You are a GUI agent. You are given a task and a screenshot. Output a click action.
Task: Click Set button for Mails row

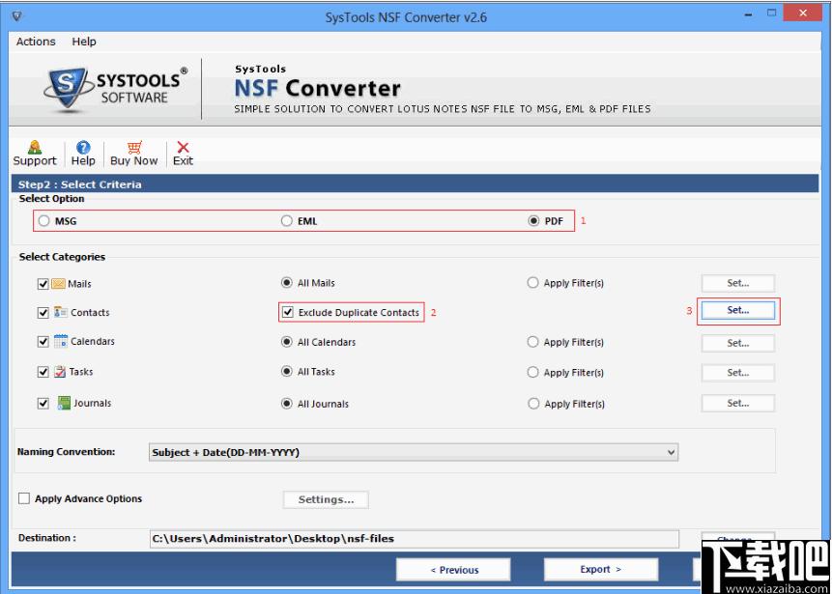[738, 283]
